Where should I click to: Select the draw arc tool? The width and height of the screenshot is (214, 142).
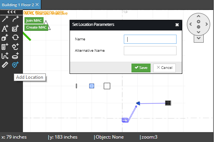(x=15, y=19)
